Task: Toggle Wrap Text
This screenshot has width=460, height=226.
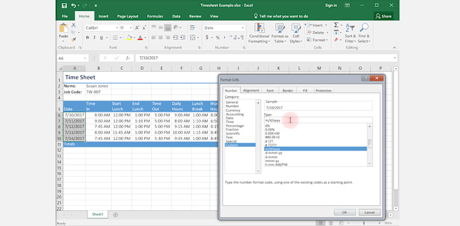Action: 193,28
